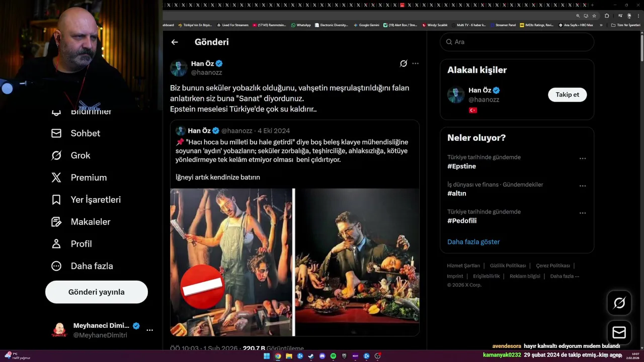Open Steam from the taskbar
Image resolution: width=644 pixels, height=362 pixels.
(311, 356)
